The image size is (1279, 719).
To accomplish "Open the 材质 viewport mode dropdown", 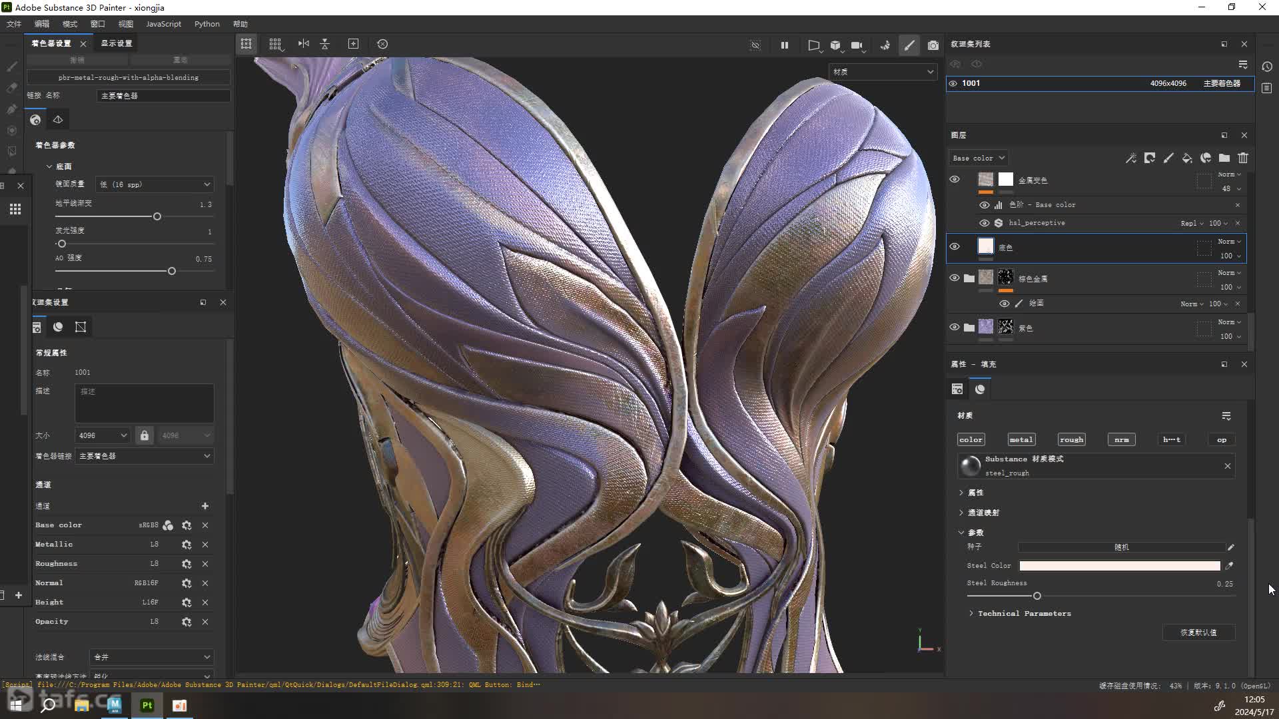I will point(883,72).
